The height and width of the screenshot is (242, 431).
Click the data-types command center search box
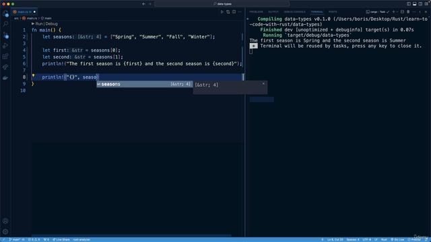(x=222, y=4)
